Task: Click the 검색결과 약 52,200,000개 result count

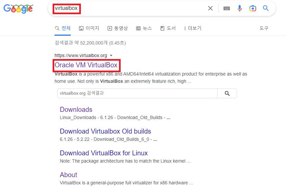Action: coord(90,43)
